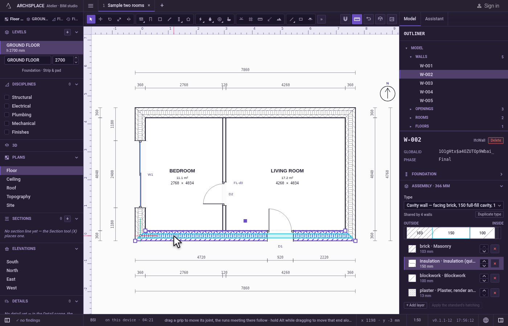Expand the Openings group in outliner

[410, 109]
